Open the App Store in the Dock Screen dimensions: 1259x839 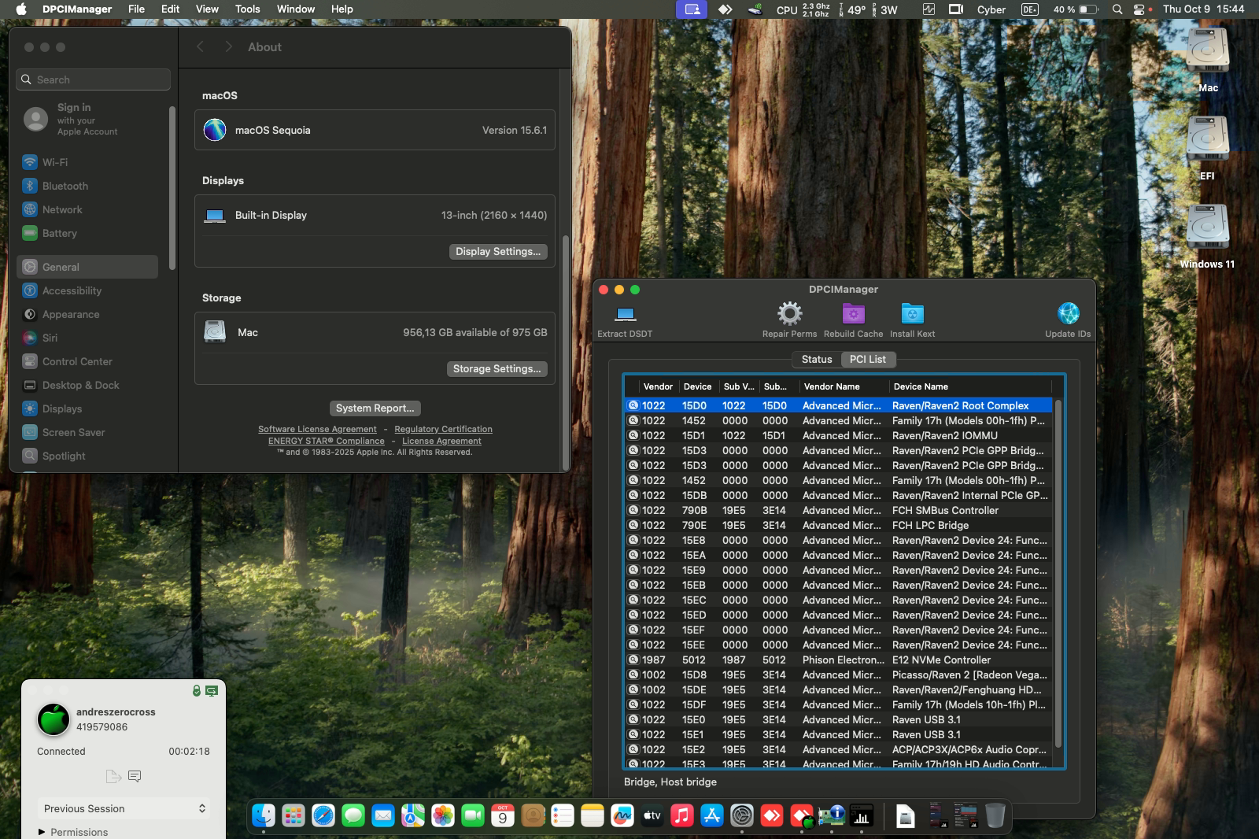pos(712,816)
